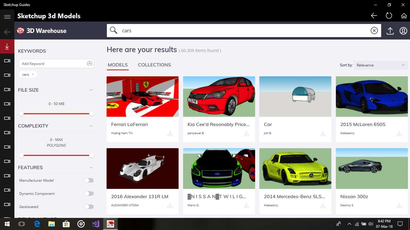Open the red Kia Cee'd thumbnail

(219, 97)
